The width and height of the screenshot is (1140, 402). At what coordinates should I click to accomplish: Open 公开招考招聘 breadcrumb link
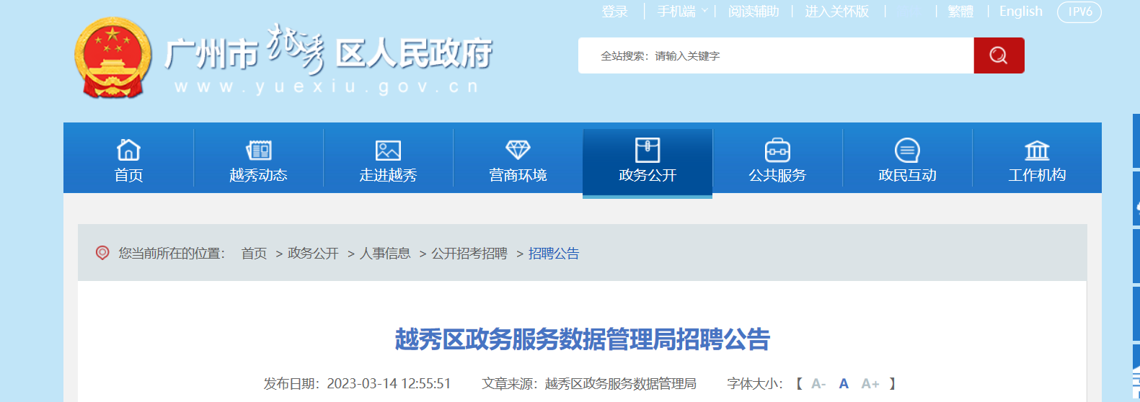pyautogui.click(x=469, y=254)
